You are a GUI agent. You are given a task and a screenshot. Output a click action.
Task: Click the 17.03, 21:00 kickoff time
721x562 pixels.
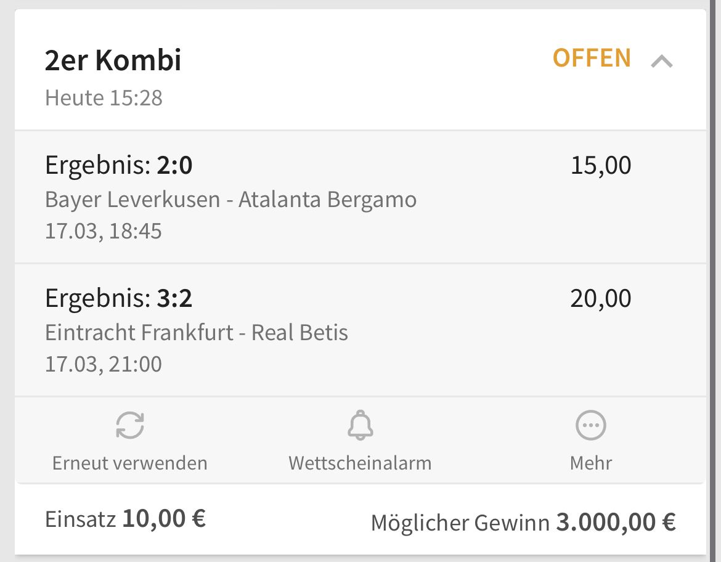click(104, 364)
